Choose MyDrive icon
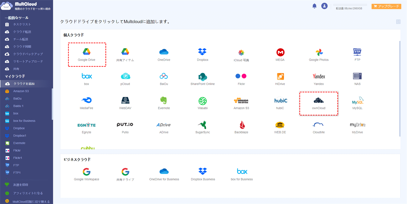The image size is (407, 204). 357,127
